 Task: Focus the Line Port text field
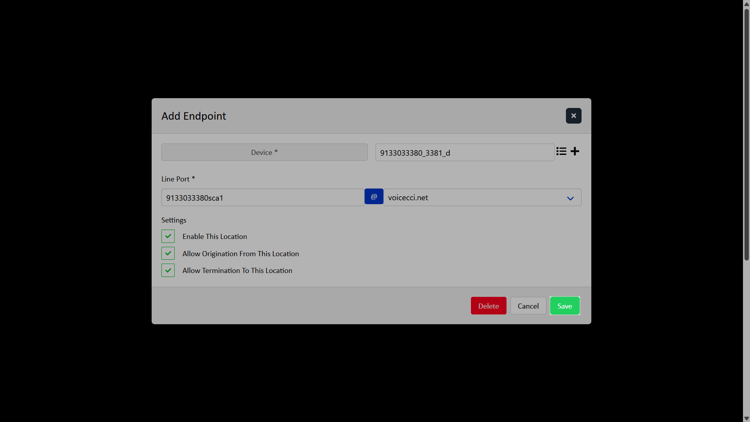263,198
